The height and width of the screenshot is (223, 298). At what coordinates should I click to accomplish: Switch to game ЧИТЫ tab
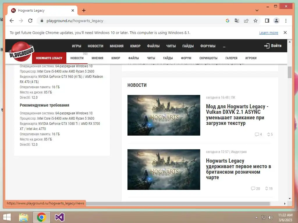click(x=151, y=58)
